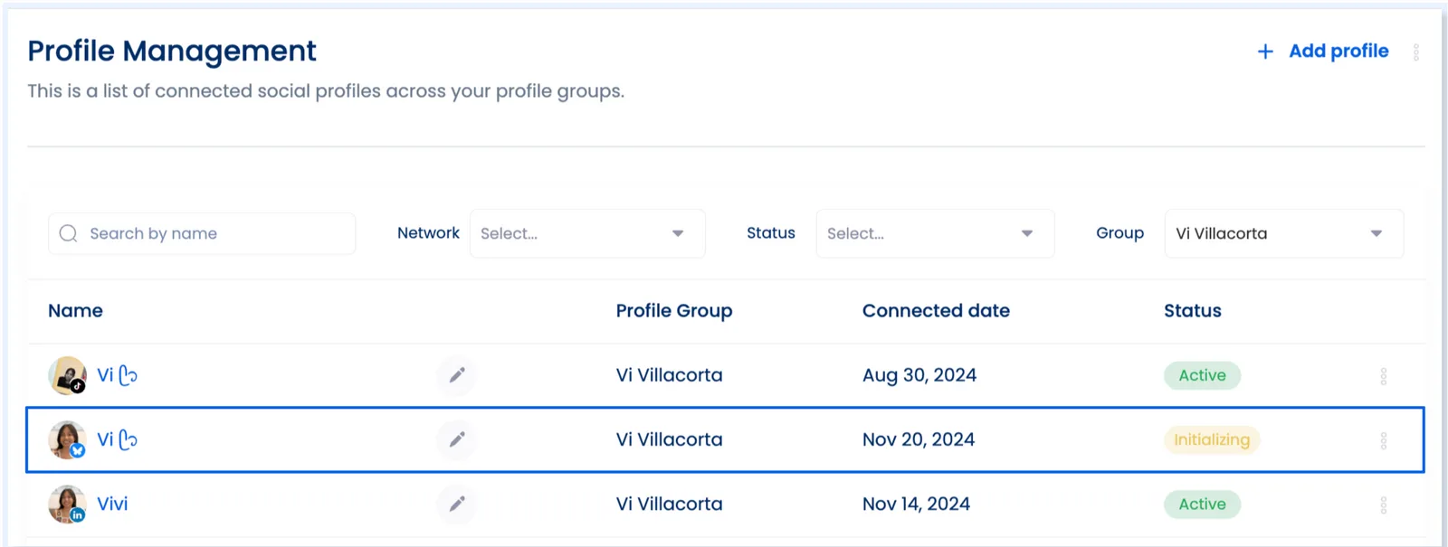
Task: Click the pencil edit icon for TikTok Vi profile
Action: point(457,375)
